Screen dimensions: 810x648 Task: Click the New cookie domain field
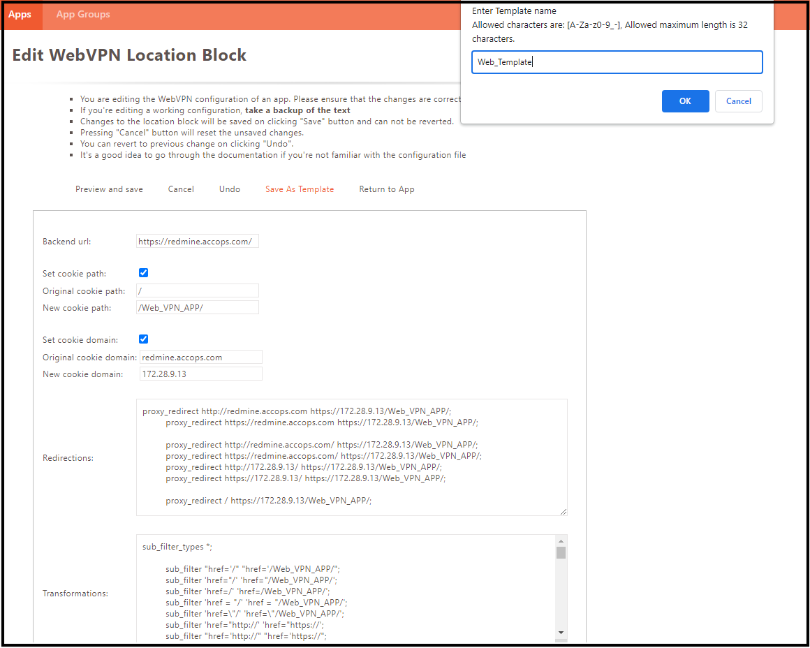point(200,373)
